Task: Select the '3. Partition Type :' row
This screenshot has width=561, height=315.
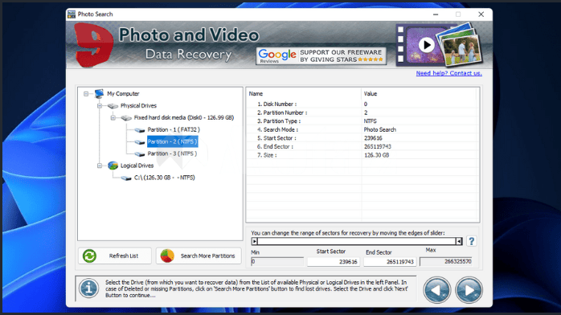Action: click(362, 121)
